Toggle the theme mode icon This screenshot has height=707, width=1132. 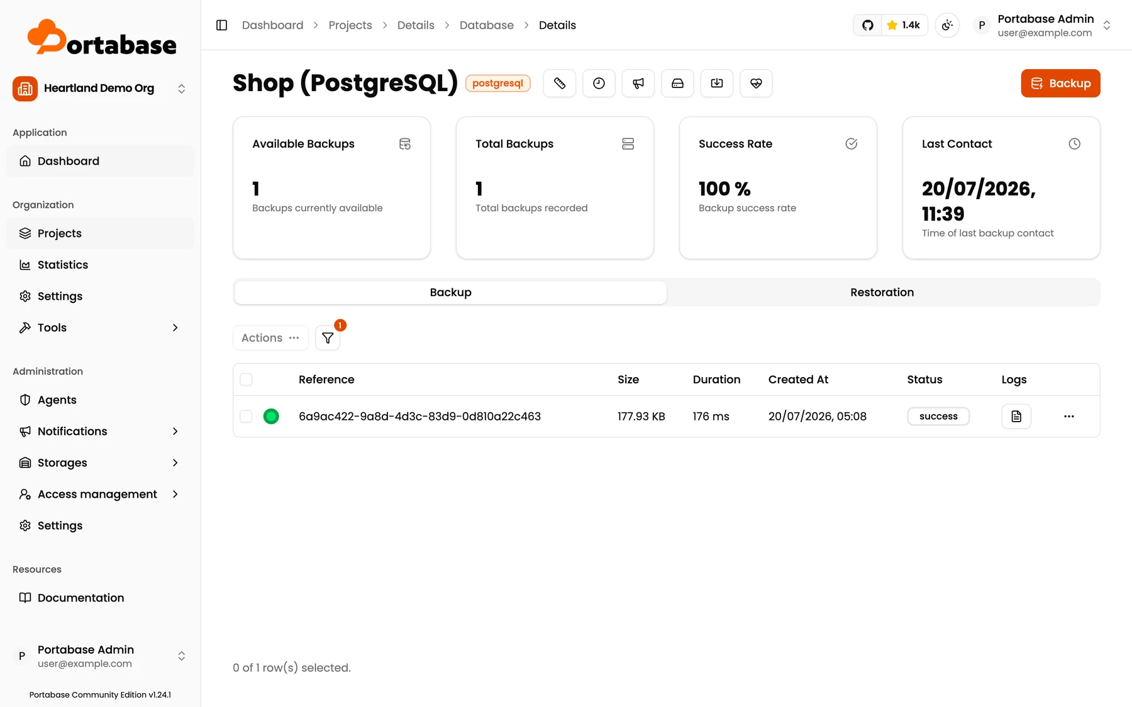(x=947, y=25)
